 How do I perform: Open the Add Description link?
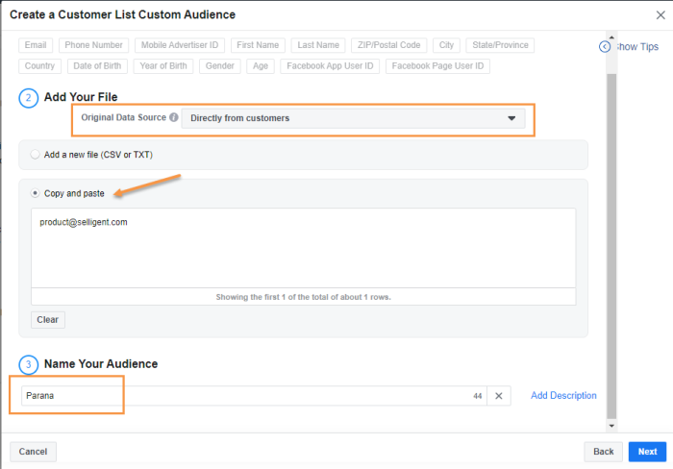563,396
